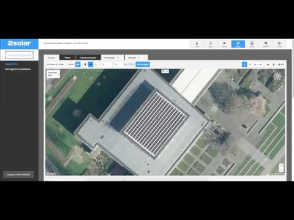Open the grid table icon in the top navigation
This screenshot has height=220, width=294.
(x=252, y=44)
